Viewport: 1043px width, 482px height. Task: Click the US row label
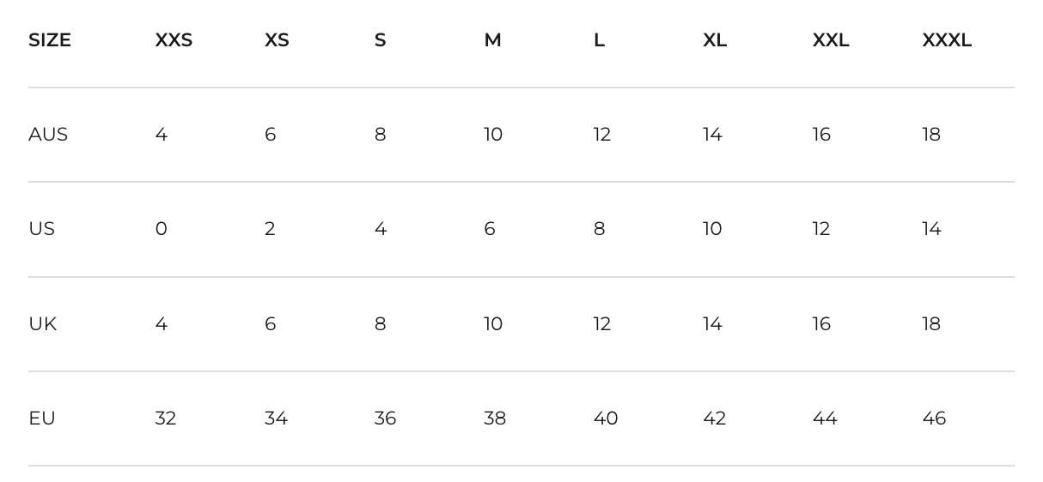41,229
